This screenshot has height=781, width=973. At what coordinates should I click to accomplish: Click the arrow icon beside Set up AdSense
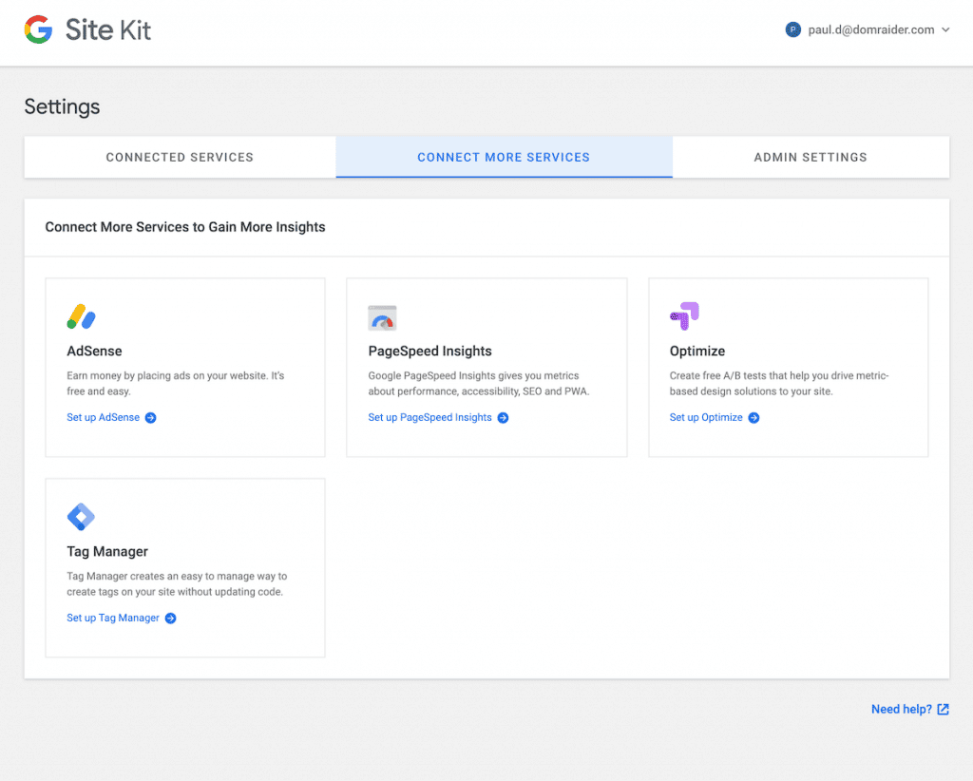click(151, 418)
